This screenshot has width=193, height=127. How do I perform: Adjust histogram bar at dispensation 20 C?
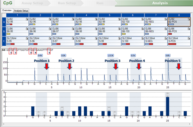click(x=138, y=113)
